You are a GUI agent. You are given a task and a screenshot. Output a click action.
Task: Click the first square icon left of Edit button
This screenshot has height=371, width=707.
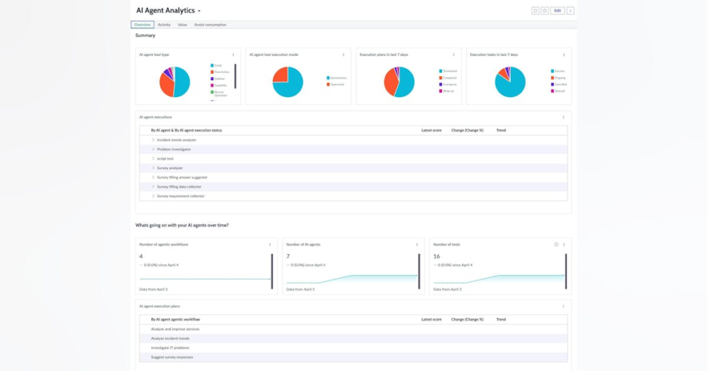[x=535, y=11]
